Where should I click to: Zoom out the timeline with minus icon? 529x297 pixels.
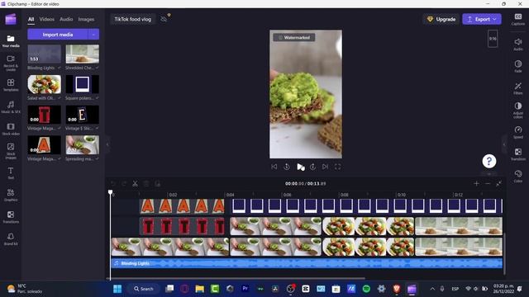click(x=488, y=183)
